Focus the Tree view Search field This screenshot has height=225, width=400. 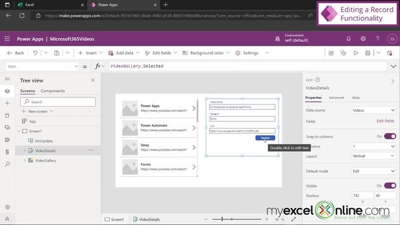[58, 102]
